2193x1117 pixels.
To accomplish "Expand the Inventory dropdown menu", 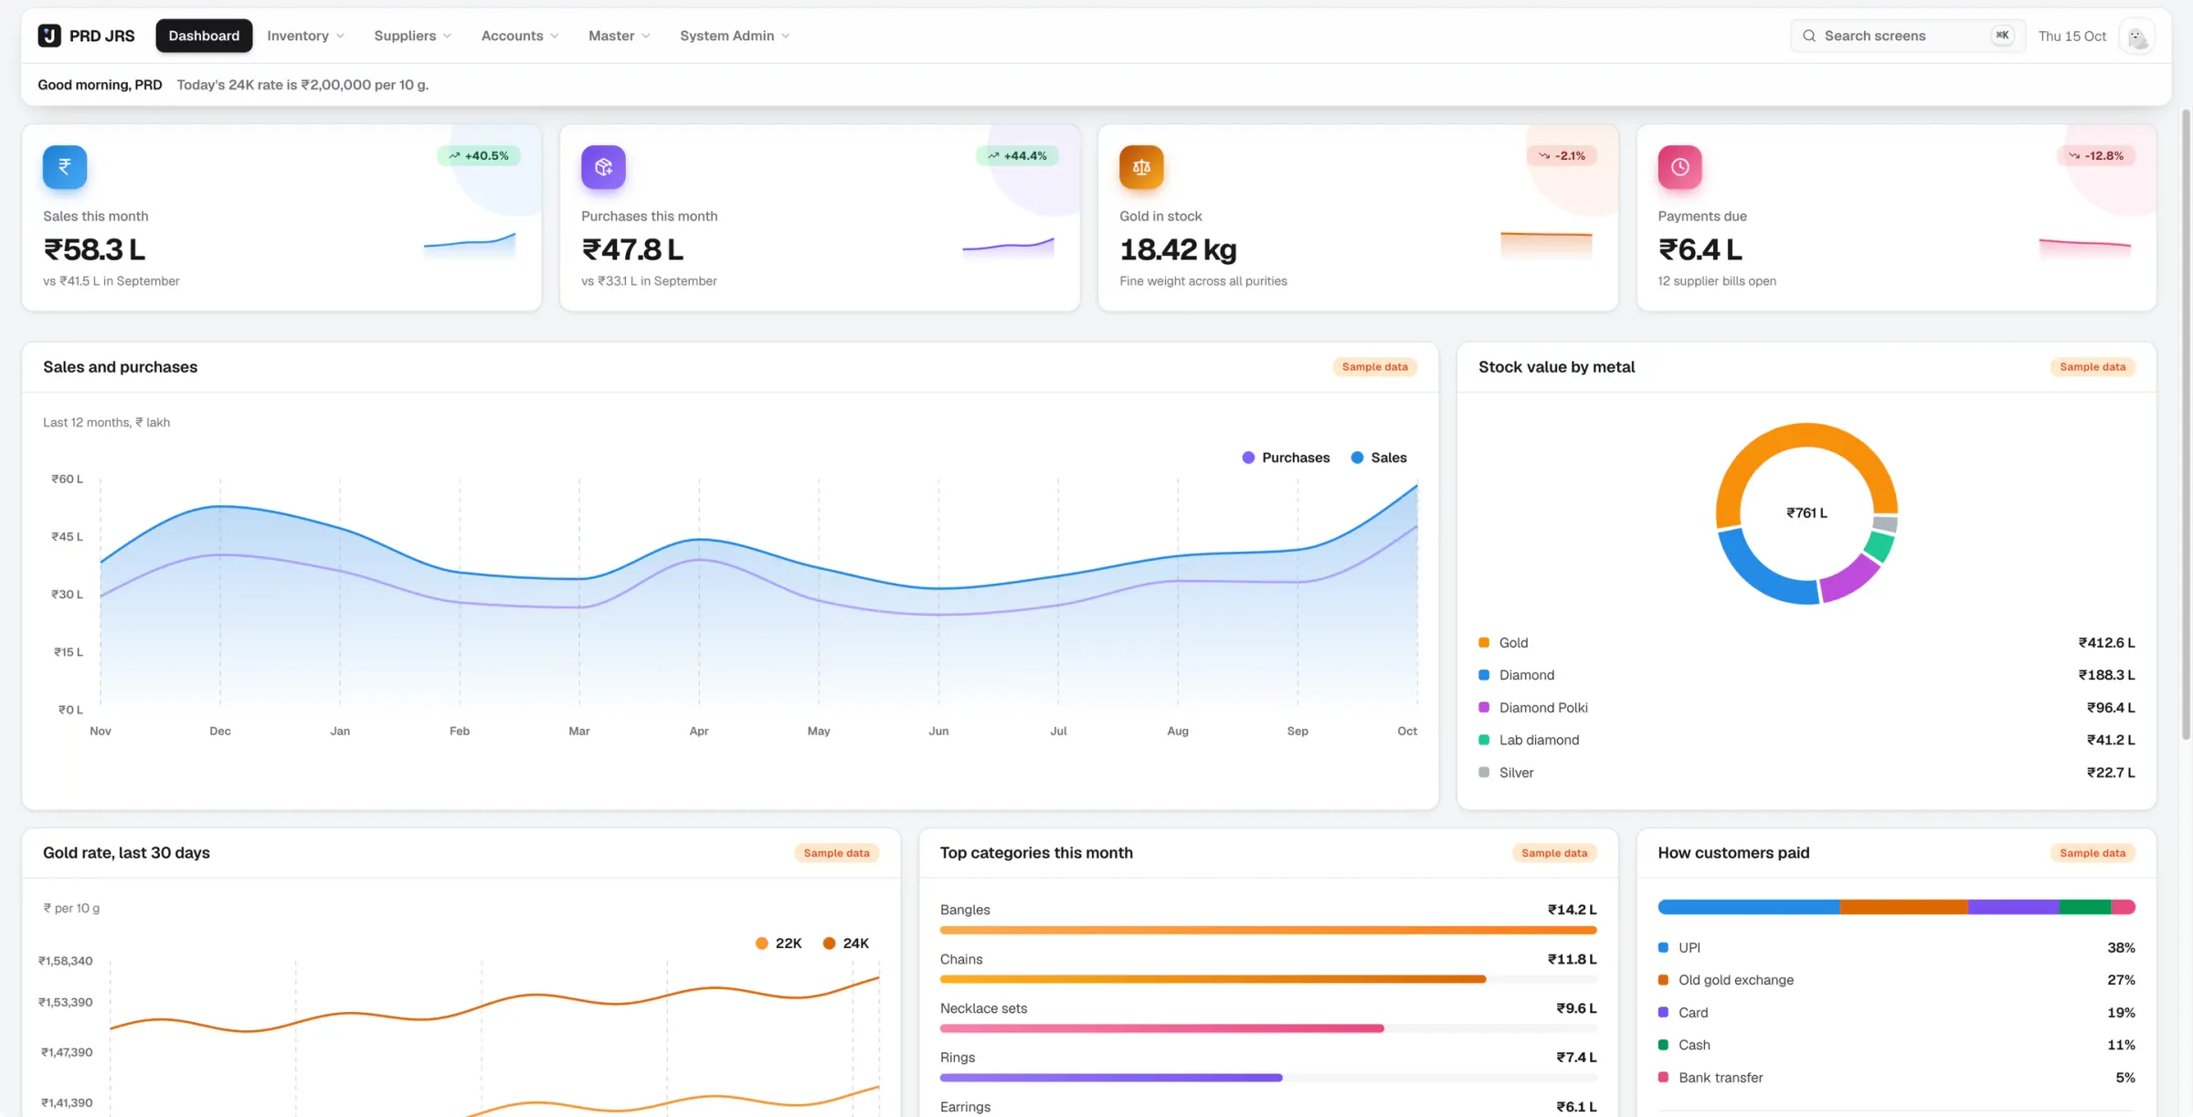I will point(305,36).
